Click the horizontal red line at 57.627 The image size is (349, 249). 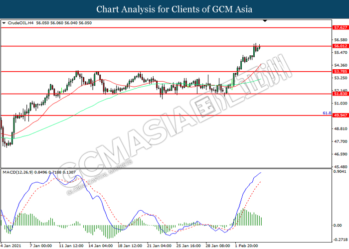point(166,28)
